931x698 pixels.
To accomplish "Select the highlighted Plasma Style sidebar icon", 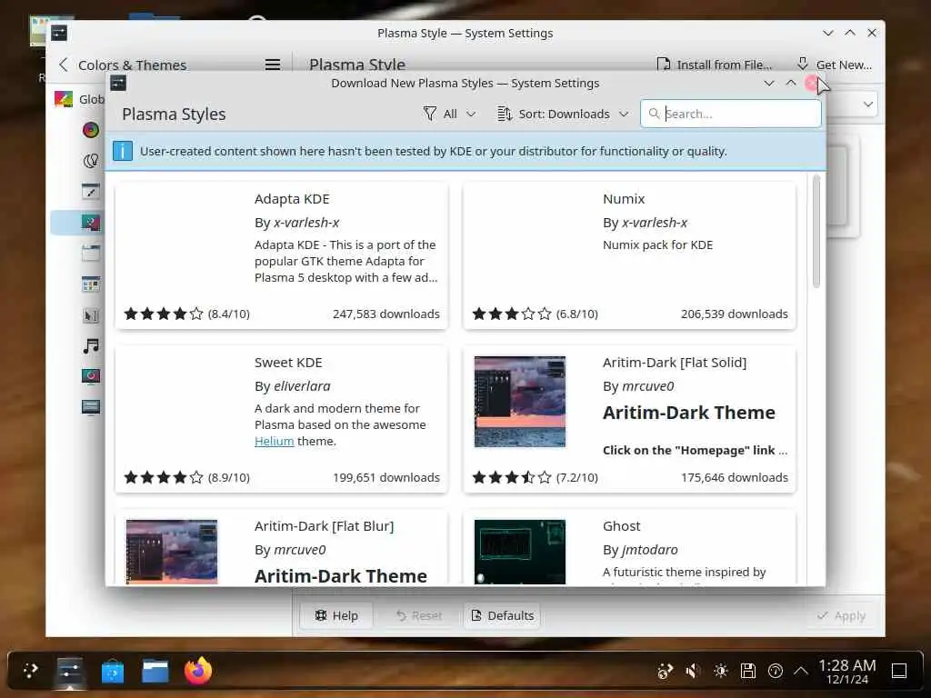I will (x=91, y=223).
